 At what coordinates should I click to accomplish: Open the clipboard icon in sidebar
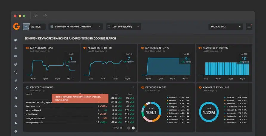tap(16, 98)
